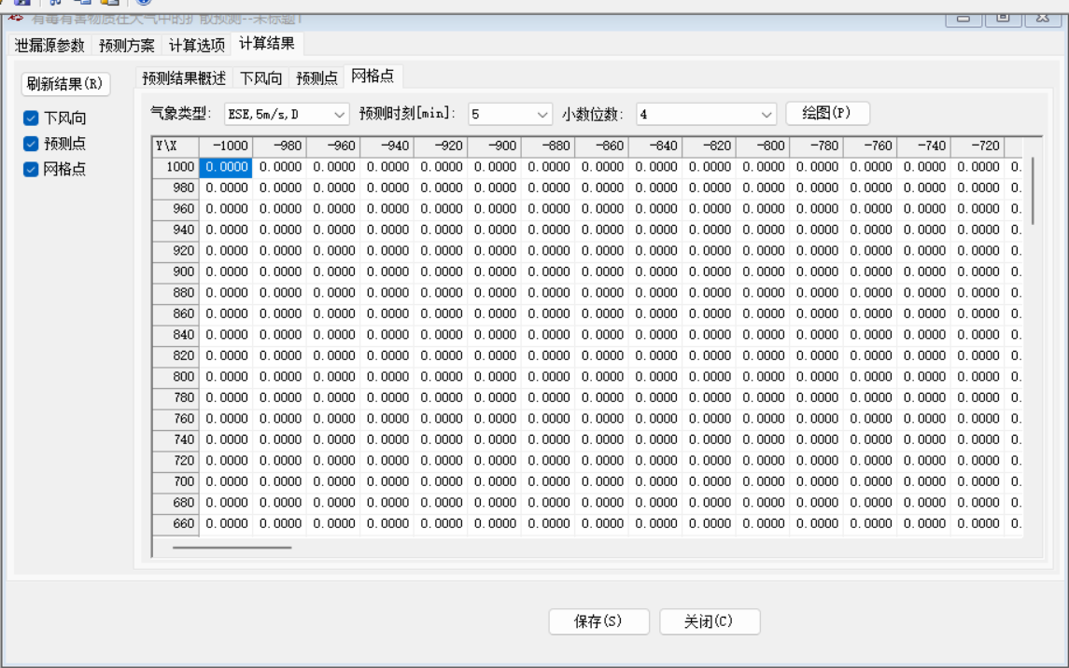The width and height of the screenshot is (1069, 668).
Task: Click the 绘图(P) button
Action: 827,113
